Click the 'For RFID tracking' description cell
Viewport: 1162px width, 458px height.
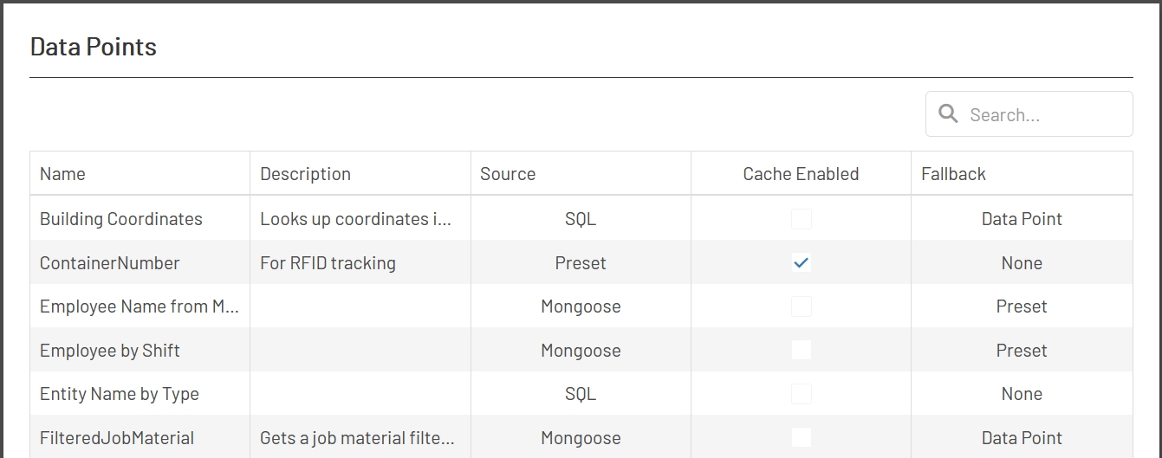(328, 263)
